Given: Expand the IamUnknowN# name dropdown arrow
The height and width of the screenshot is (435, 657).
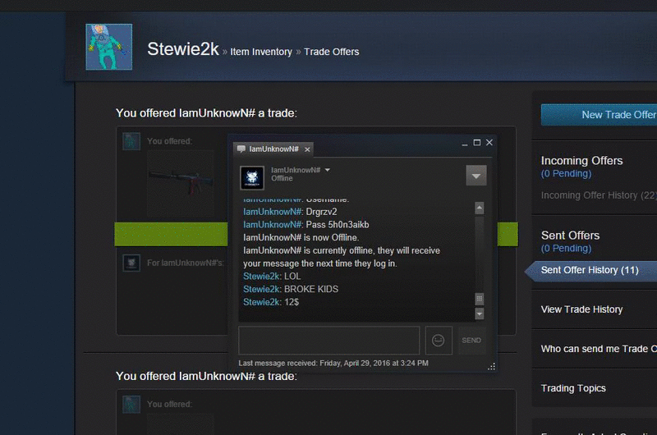Looking at the screenshot, I should click(327, 170).
